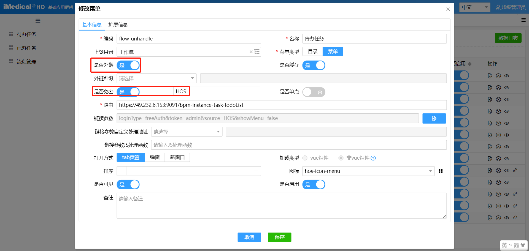Click the hamburger menu icon above sidebar

(38, 21)
